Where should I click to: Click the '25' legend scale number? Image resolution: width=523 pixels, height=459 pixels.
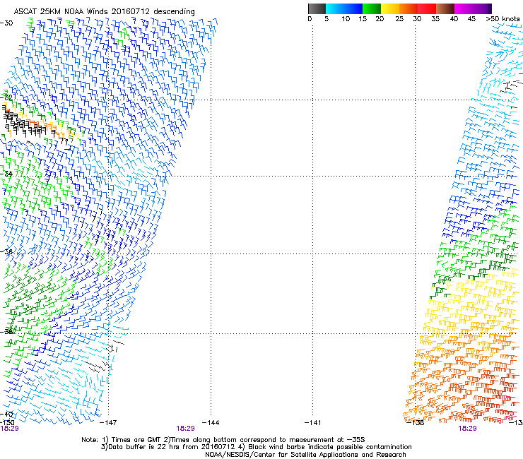(399, 19)
